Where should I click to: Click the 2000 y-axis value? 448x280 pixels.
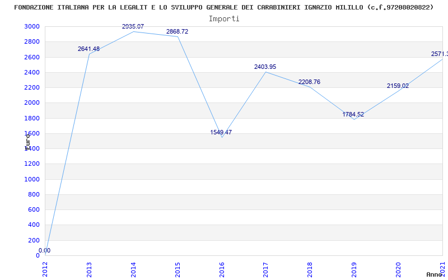pos(32,103)
